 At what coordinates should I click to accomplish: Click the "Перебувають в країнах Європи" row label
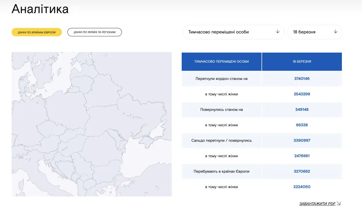pos(221,172)
